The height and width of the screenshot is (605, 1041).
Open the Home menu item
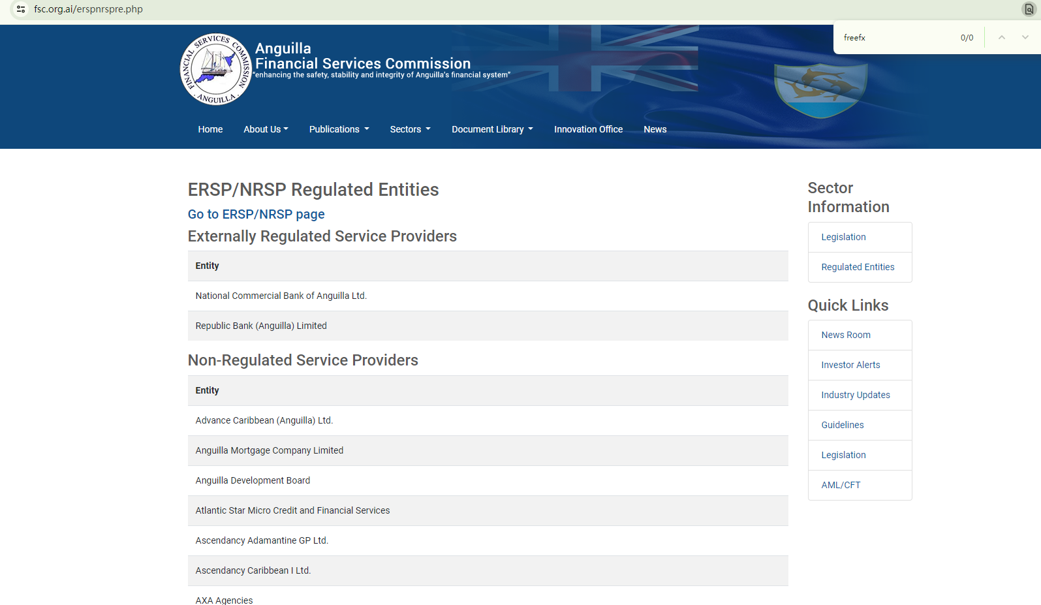click(x=210, y=129)
